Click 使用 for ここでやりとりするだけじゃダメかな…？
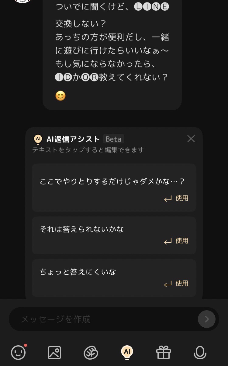This screenshot has height=366, width=228. (x=176, y=198)
